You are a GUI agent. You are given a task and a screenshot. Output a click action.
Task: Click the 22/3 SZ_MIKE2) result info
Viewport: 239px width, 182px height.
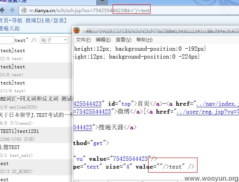(x=16, y=171)
